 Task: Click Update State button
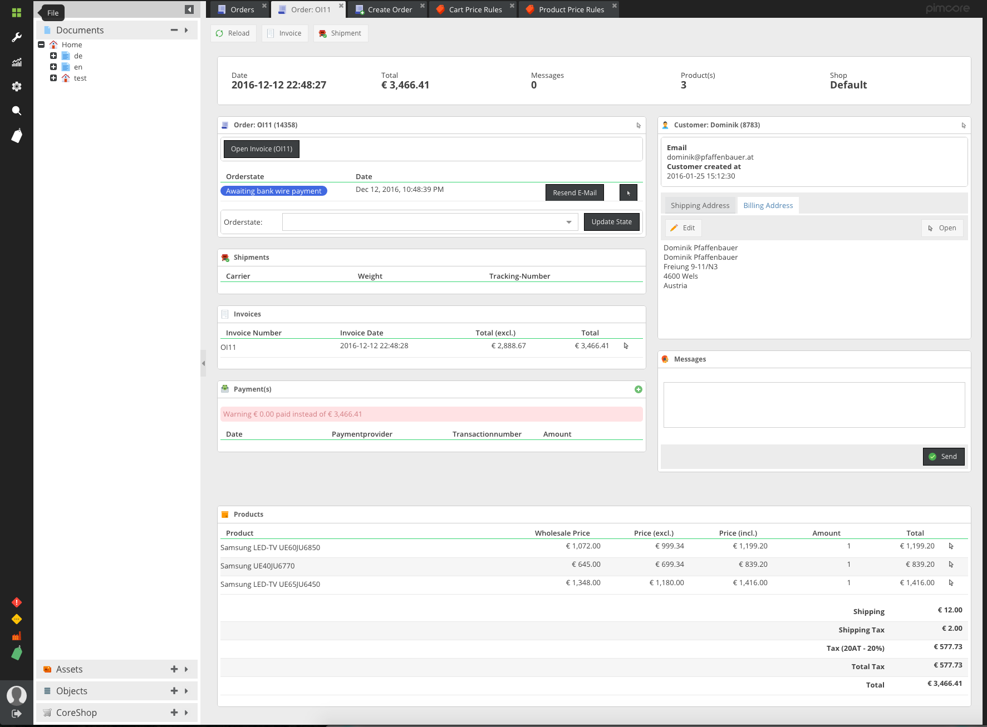click(611, 221)
